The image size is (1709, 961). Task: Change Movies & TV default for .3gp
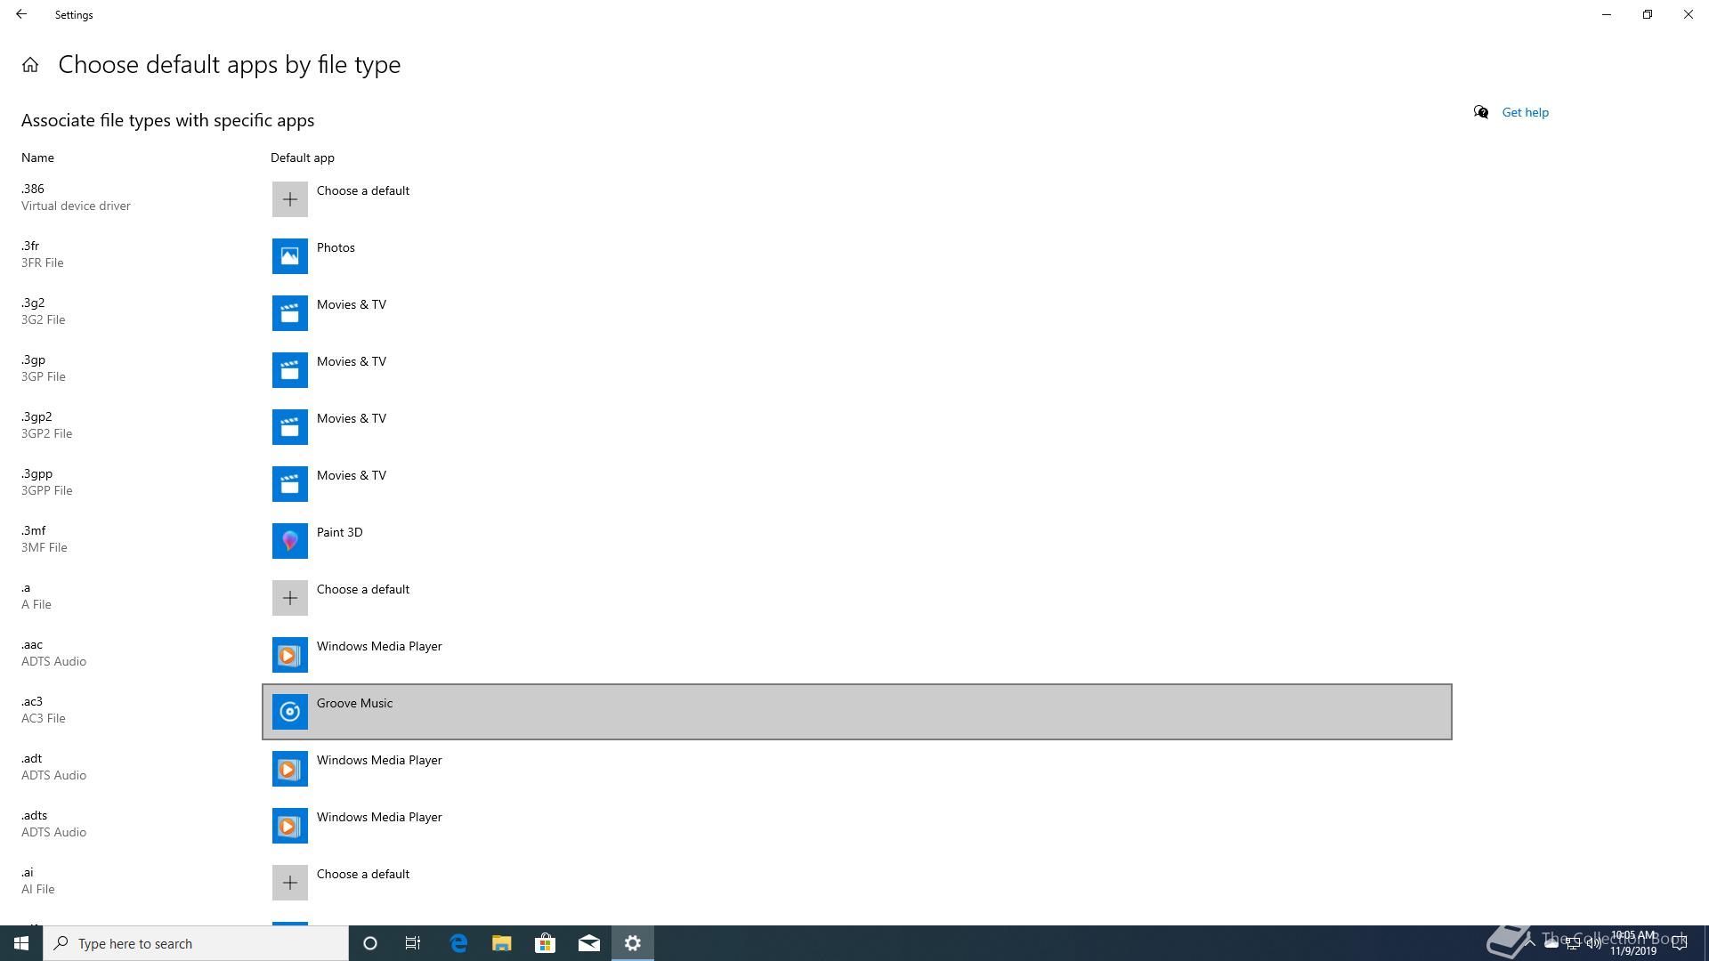[857, 370]
